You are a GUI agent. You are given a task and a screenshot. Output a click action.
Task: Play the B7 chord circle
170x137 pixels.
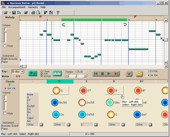point(138,90)
